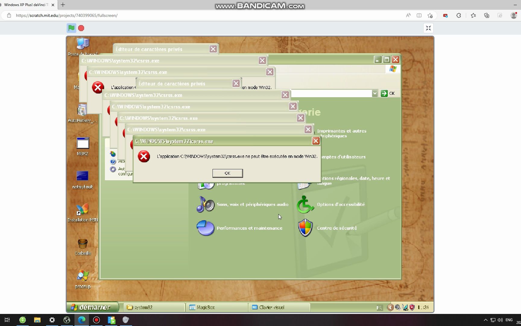Launch the procexp desktop icon
This screenshot has width=521, height=326.
coord(83,279)
